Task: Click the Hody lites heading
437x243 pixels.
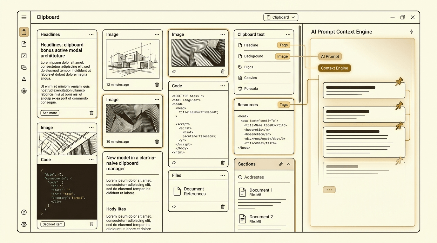Action: (116, 209)
